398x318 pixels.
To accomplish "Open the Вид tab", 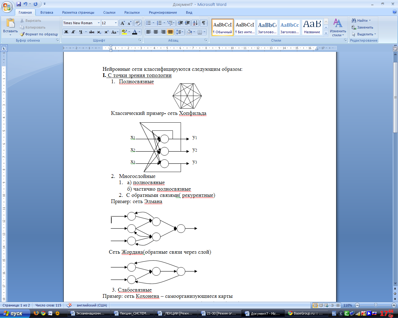I will click(189, 12).
